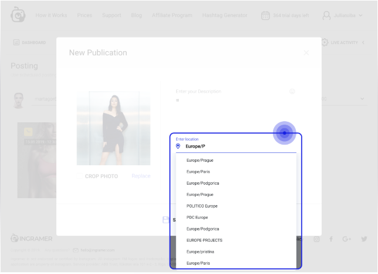Screen dimensions: 378x274
Task: Click the hashtag symbol under description
Action: 177,100
